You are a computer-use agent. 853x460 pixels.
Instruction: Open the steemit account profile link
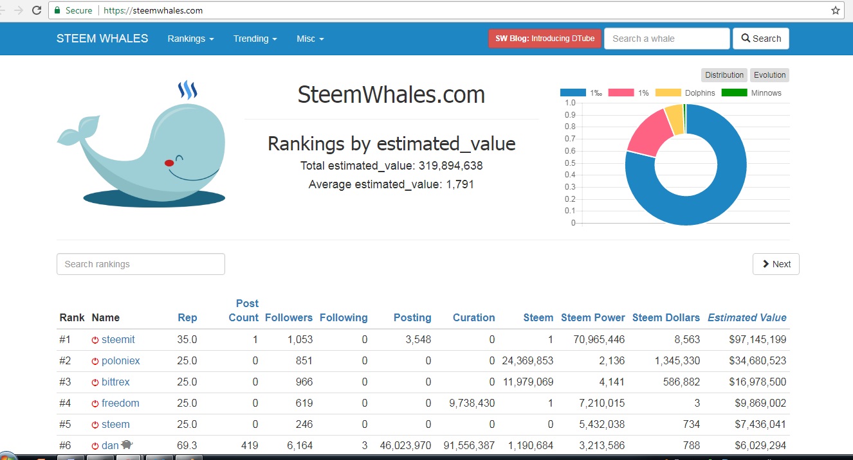pyautogui.click(x=118, y=339)
